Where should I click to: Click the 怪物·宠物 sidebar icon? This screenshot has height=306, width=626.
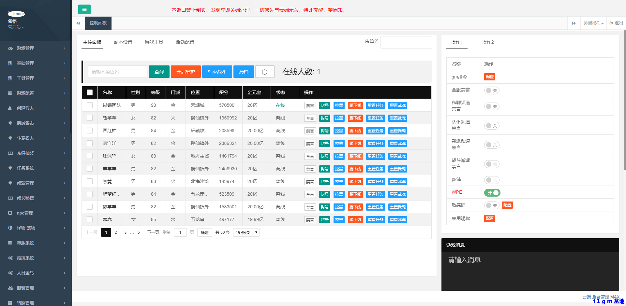(x=10, y=228)
